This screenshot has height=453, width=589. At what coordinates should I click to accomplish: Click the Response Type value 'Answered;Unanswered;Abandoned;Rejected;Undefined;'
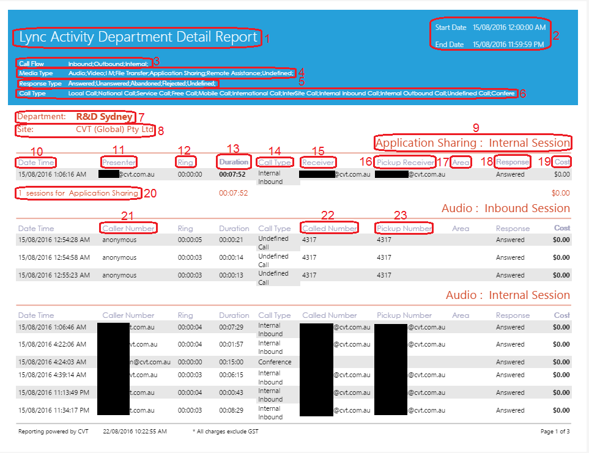coord(142,83)
